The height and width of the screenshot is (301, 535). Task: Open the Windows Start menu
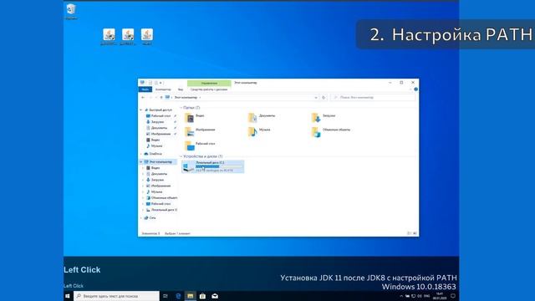coord(67,296)
